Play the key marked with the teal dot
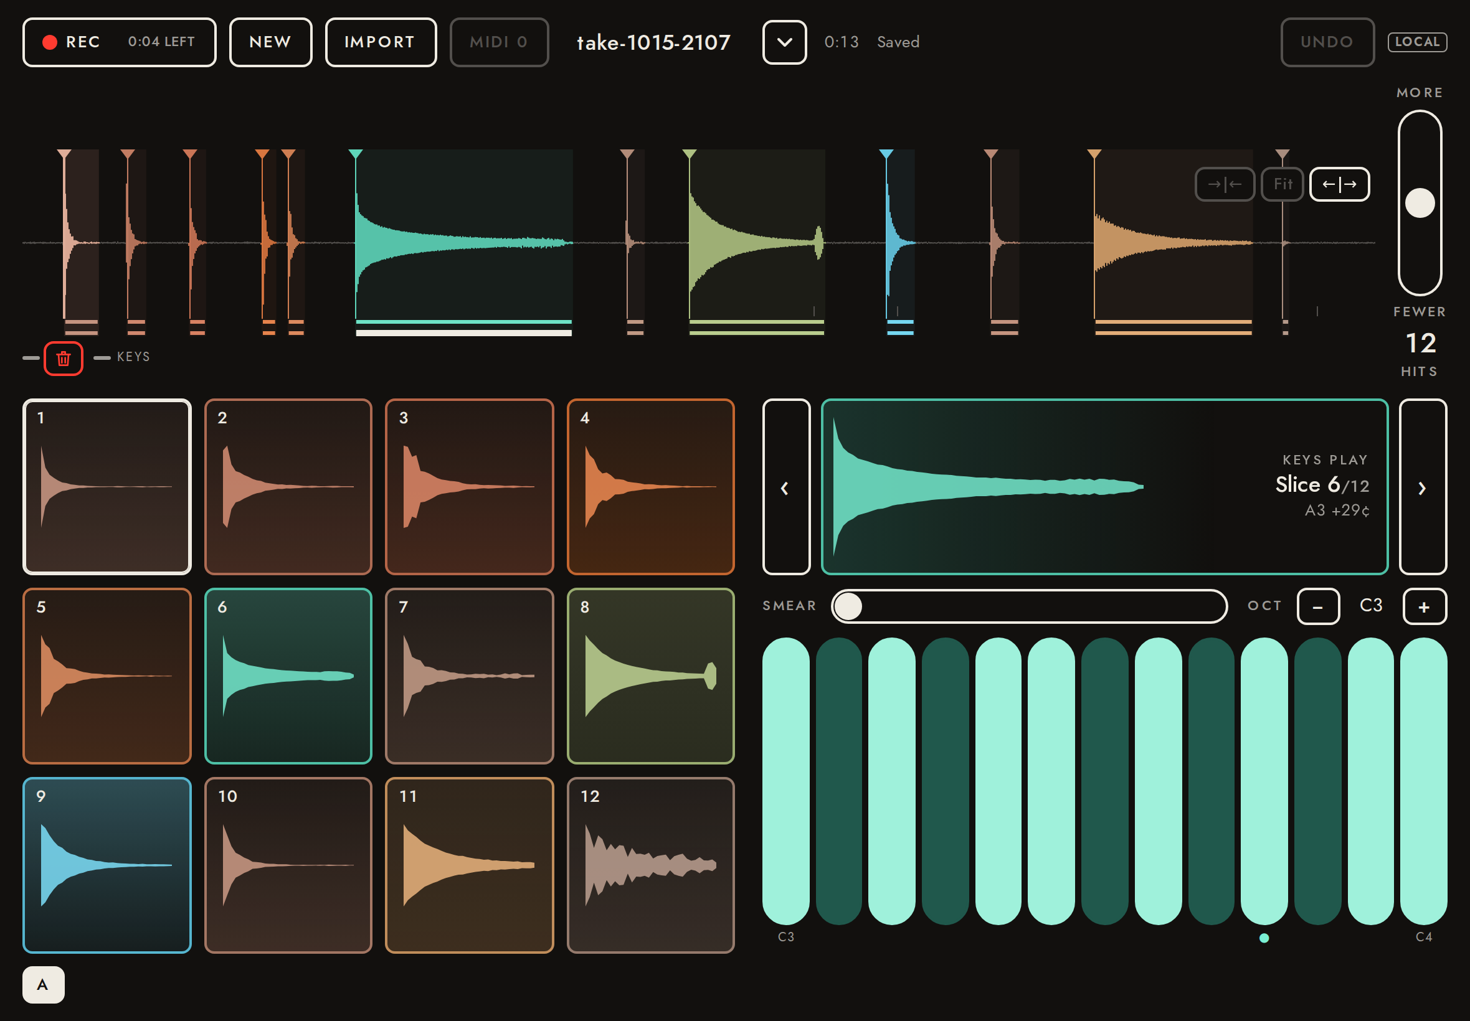 (1264, 781)
